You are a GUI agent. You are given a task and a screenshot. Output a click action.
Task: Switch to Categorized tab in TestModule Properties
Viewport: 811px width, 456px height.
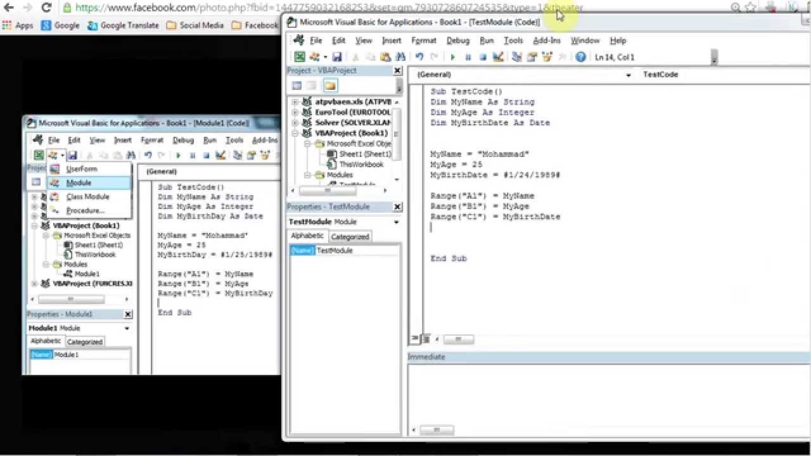coord(350,236)
